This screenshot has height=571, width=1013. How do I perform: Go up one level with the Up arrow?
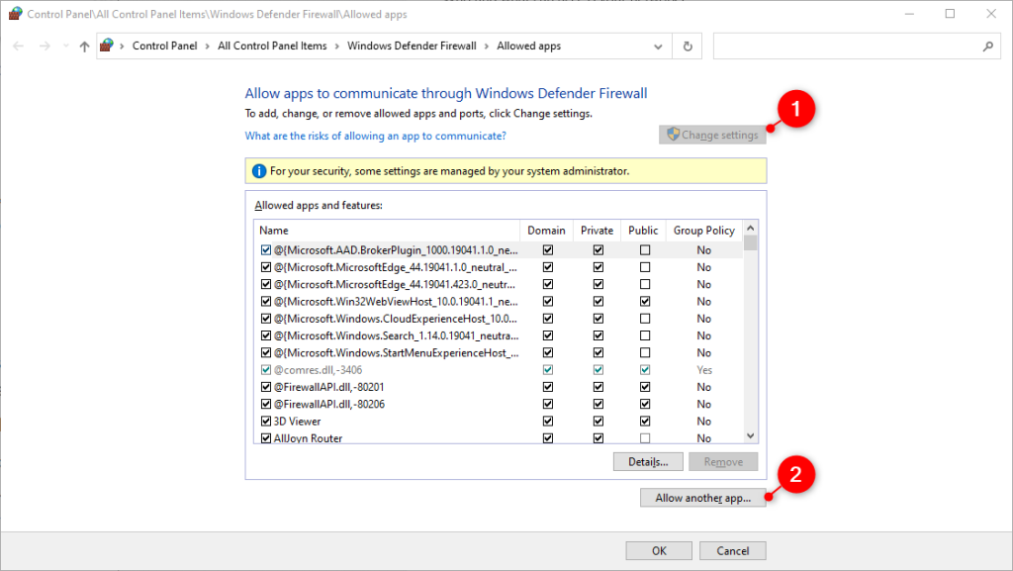point(84,46)
